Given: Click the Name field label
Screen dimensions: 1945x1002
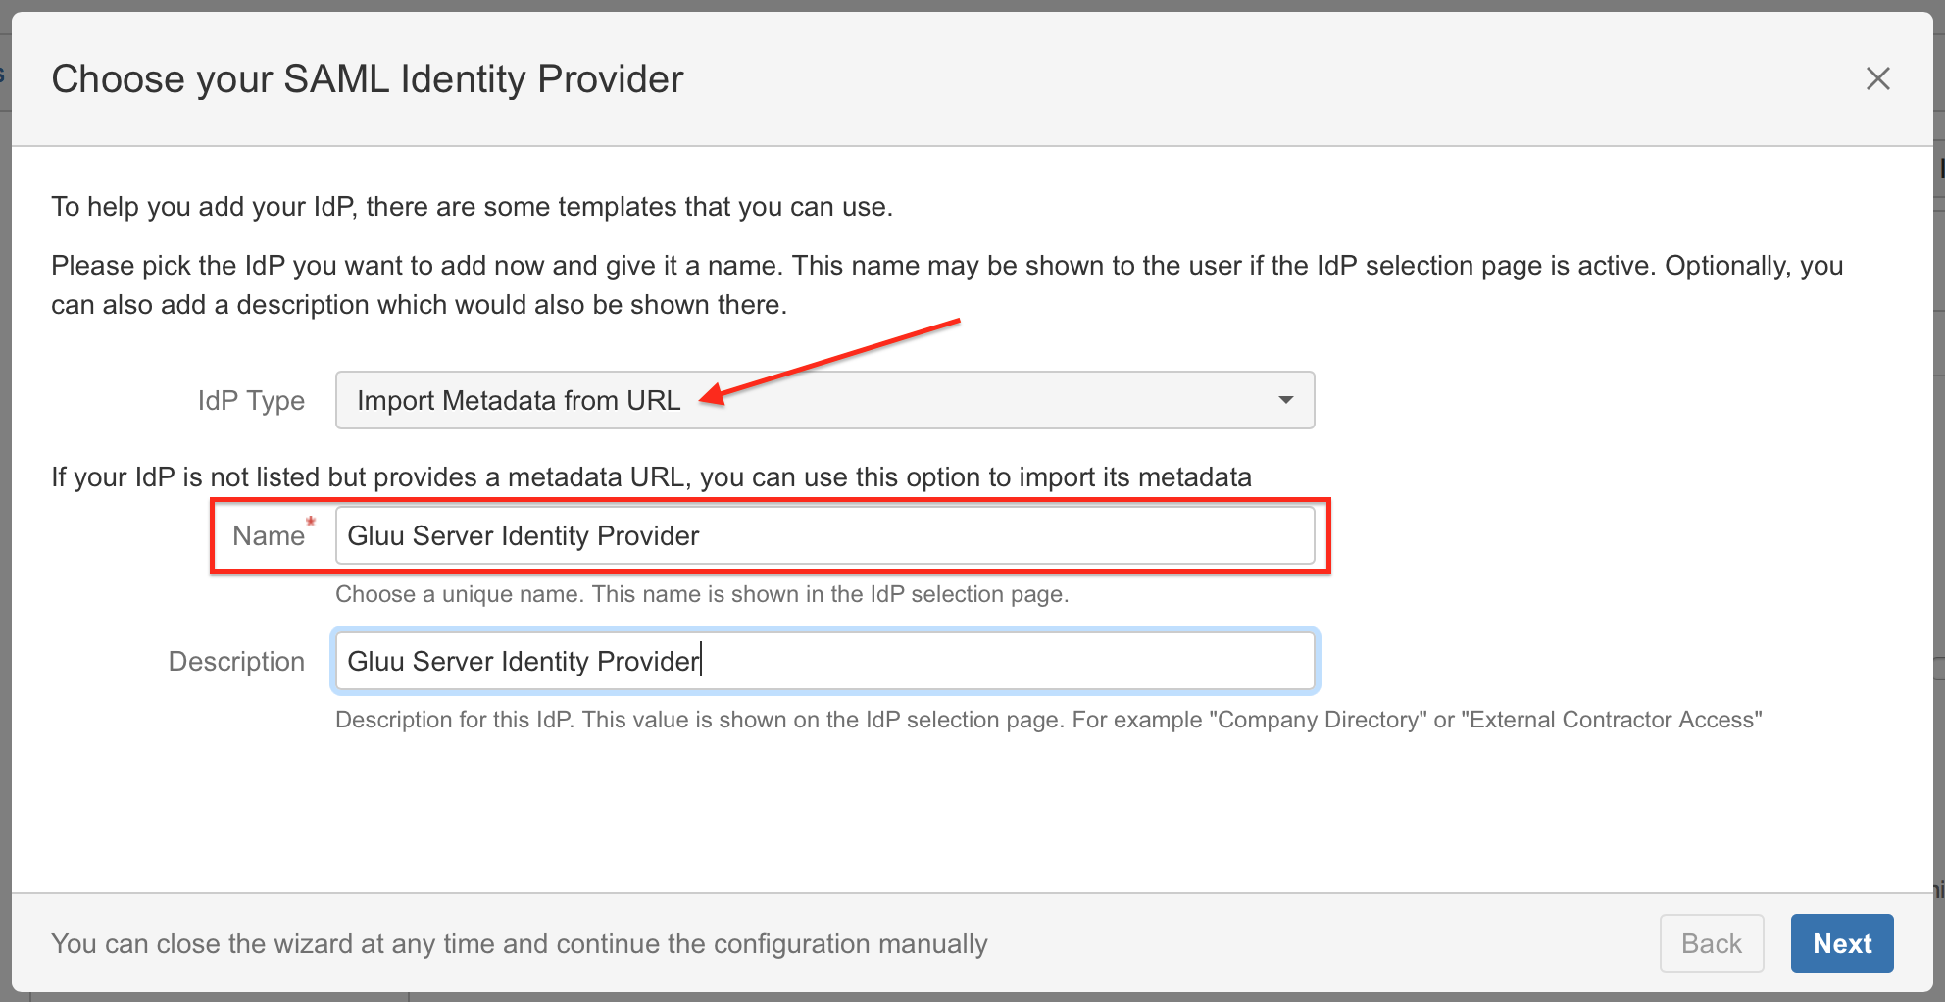Looking at the screenshot, I should tap(269, 535).
